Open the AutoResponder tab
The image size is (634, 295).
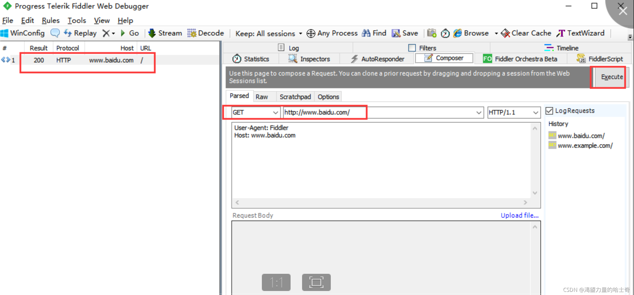[377, 59]
